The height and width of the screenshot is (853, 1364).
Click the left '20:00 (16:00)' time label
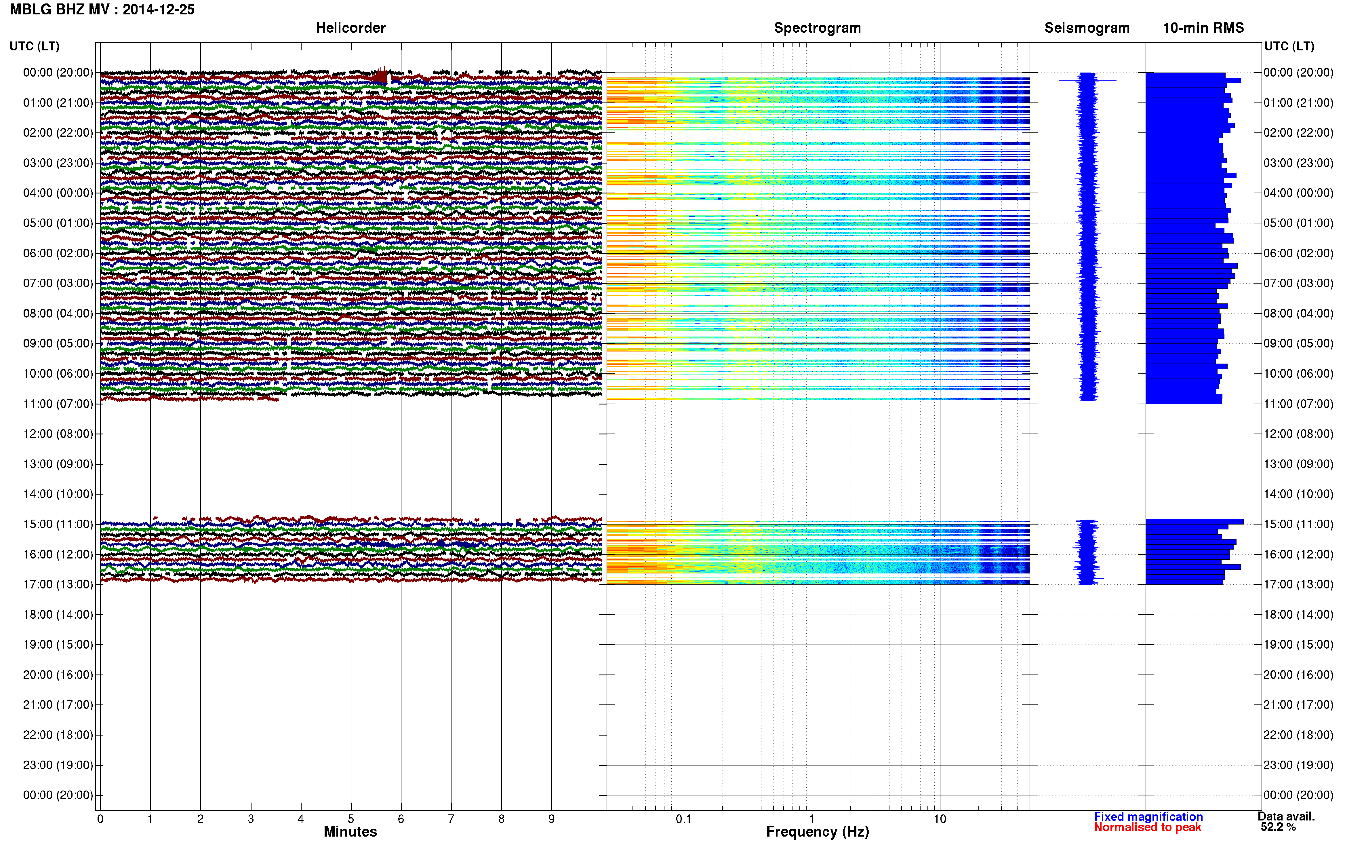point(58,675)
